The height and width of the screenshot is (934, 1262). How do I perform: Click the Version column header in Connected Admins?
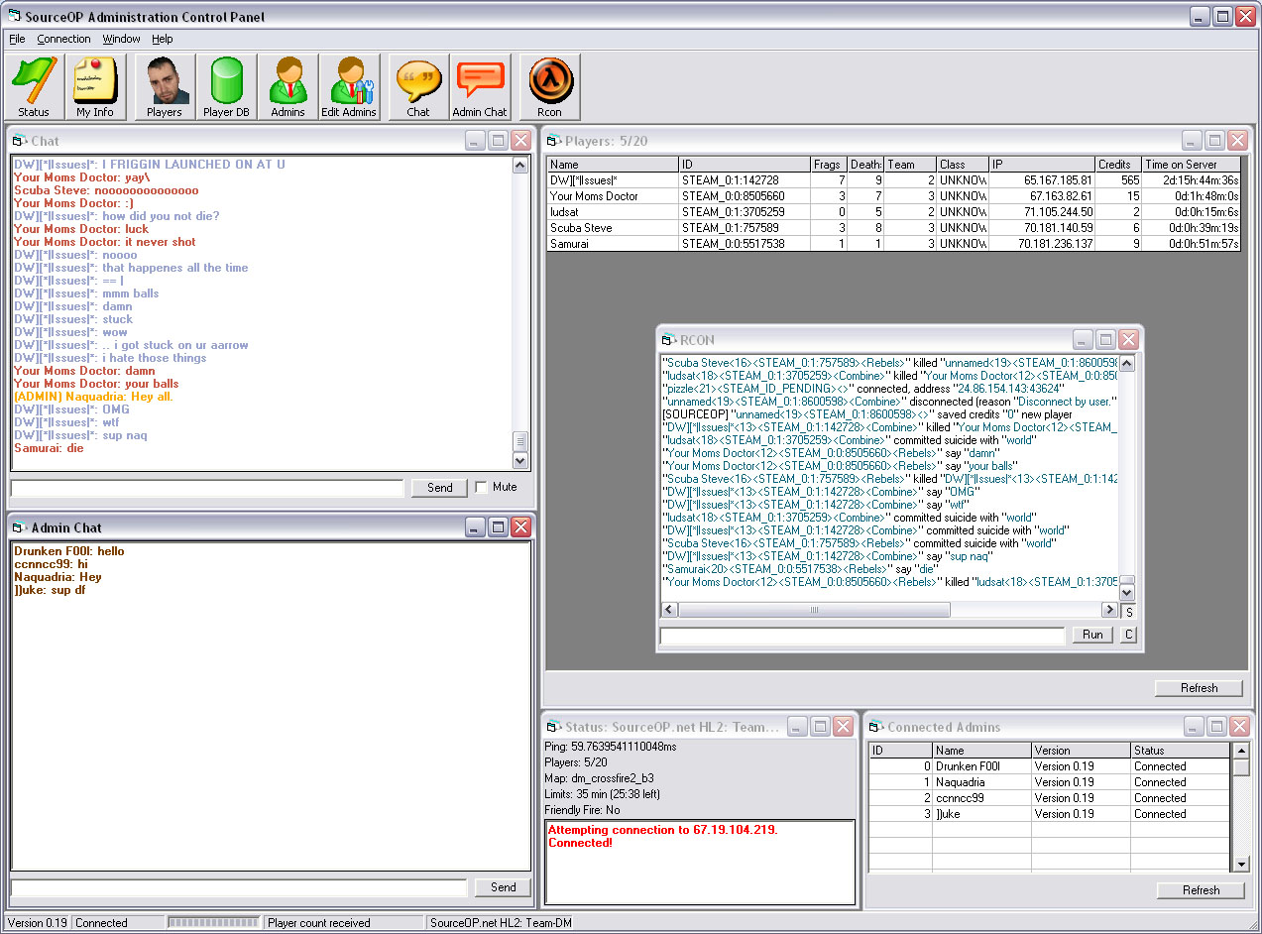pos(1081,751)
